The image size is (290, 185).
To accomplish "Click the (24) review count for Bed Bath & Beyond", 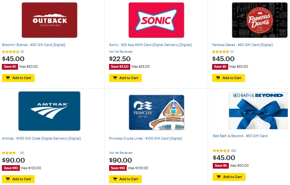I will point(234,150).
